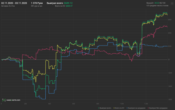Click the 'Винрейт:' header label
The image size is (175, 110).
(150, 3)
